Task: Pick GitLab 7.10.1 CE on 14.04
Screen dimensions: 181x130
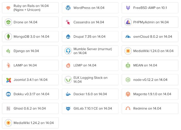Action: point(90,108)
